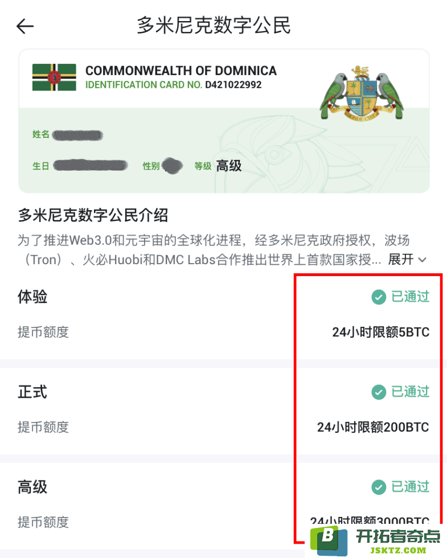
Task: Click the 24小时限额200BTC withdrawal limit
Action: pyautogui.click(x=373, y=427)
